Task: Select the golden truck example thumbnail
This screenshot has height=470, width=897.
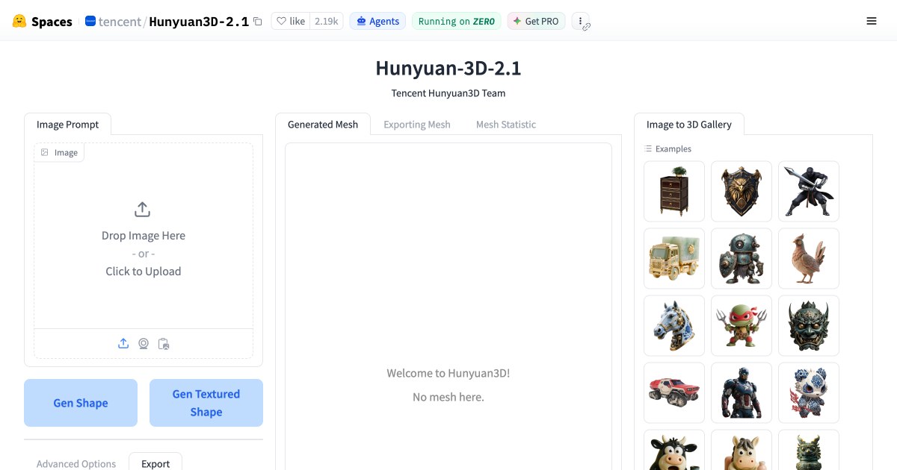Action: point(674,259)
